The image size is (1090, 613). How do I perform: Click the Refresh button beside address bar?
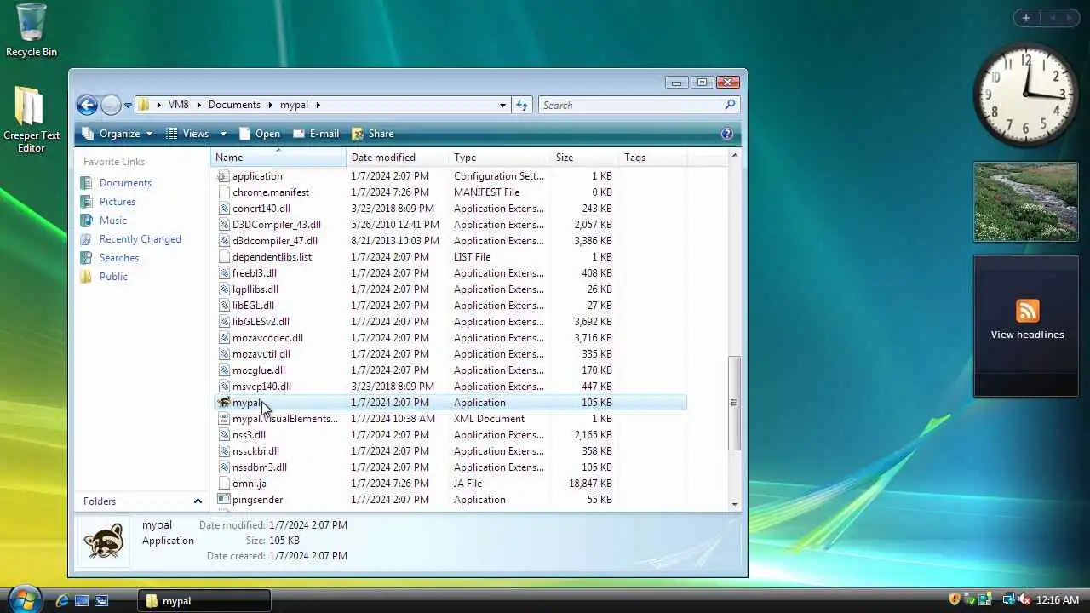pos(523,105)
